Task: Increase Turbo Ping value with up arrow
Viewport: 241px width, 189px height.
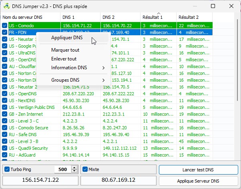Action: [74, 168]
